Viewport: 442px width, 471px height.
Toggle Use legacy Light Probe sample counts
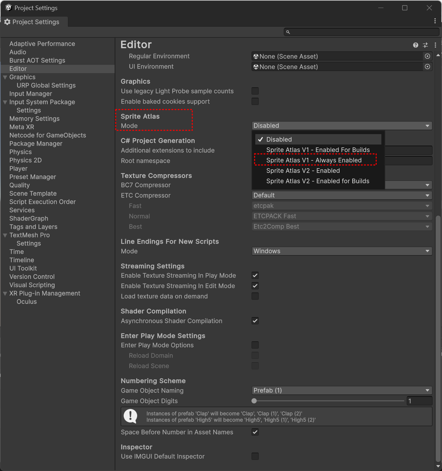click(255, 91)
